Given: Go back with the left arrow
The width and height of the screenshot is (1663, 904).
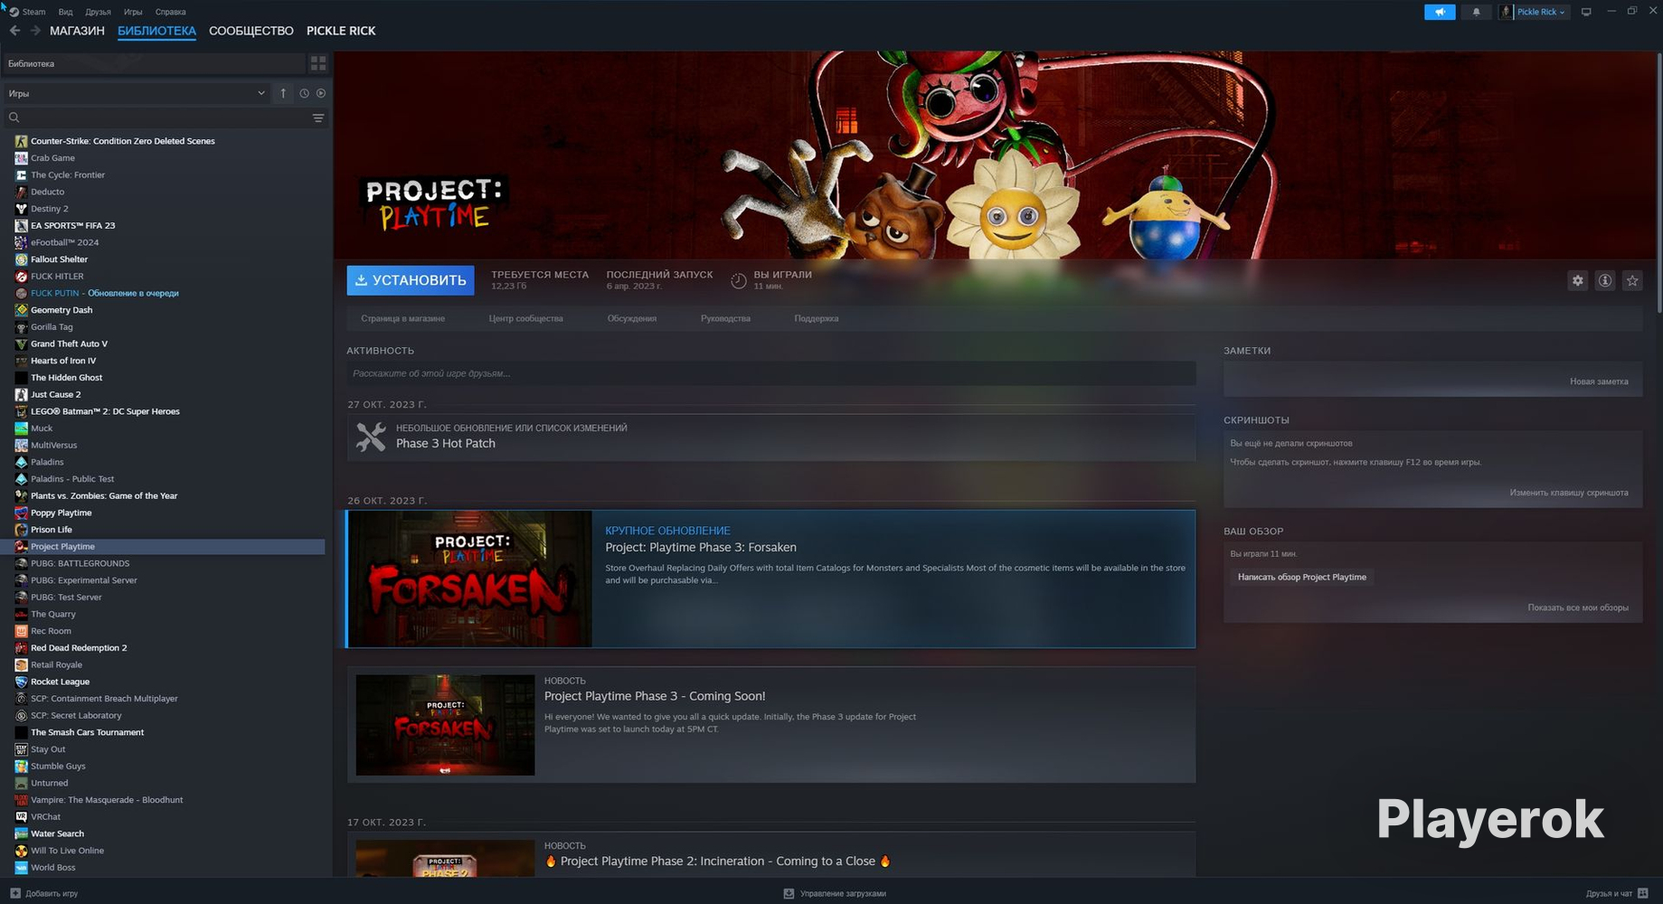Looking at the screenshot, I should tap(14, 31).
